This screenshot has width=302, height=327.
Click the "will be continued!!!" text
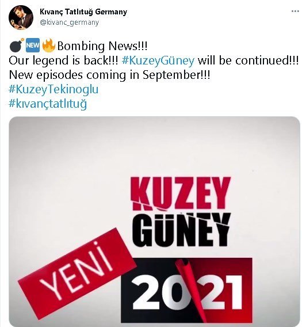[248, 60]
